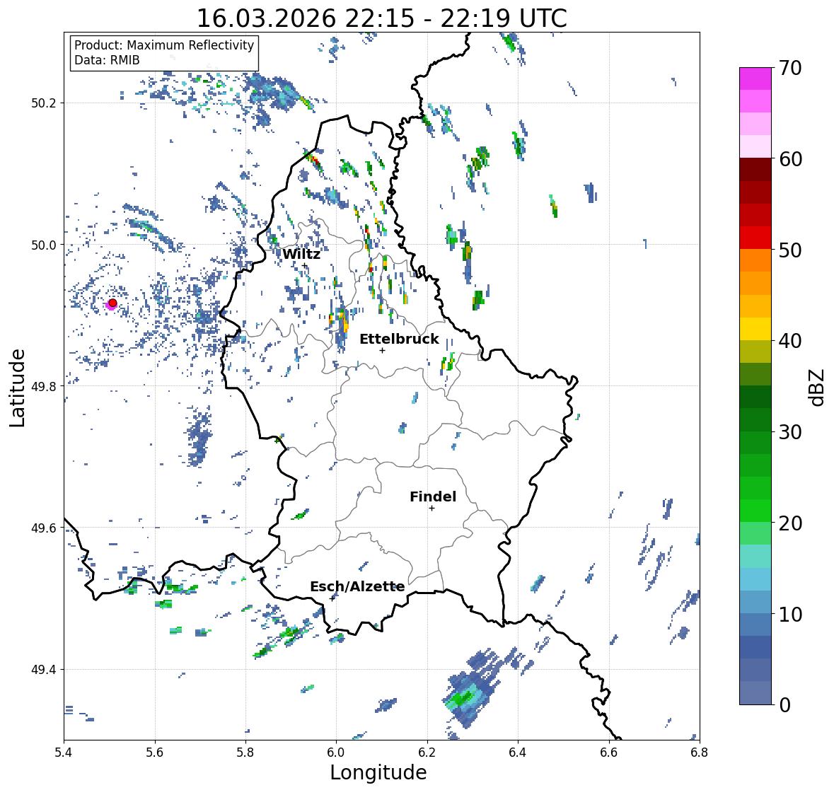Click the 20 tick on the colorbar

click(x=790, y=523)
